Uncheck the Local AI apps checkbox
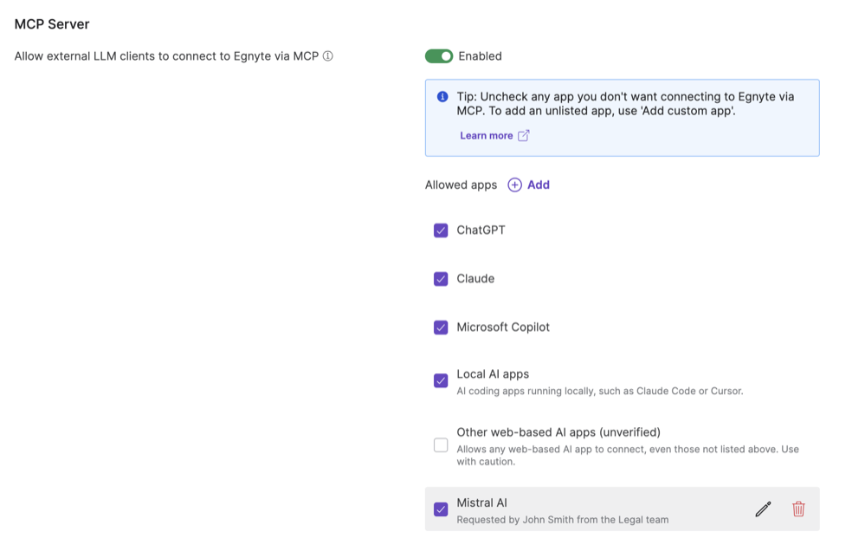The width and height of the screenshot is (865, 551). [x=441, y=381]
